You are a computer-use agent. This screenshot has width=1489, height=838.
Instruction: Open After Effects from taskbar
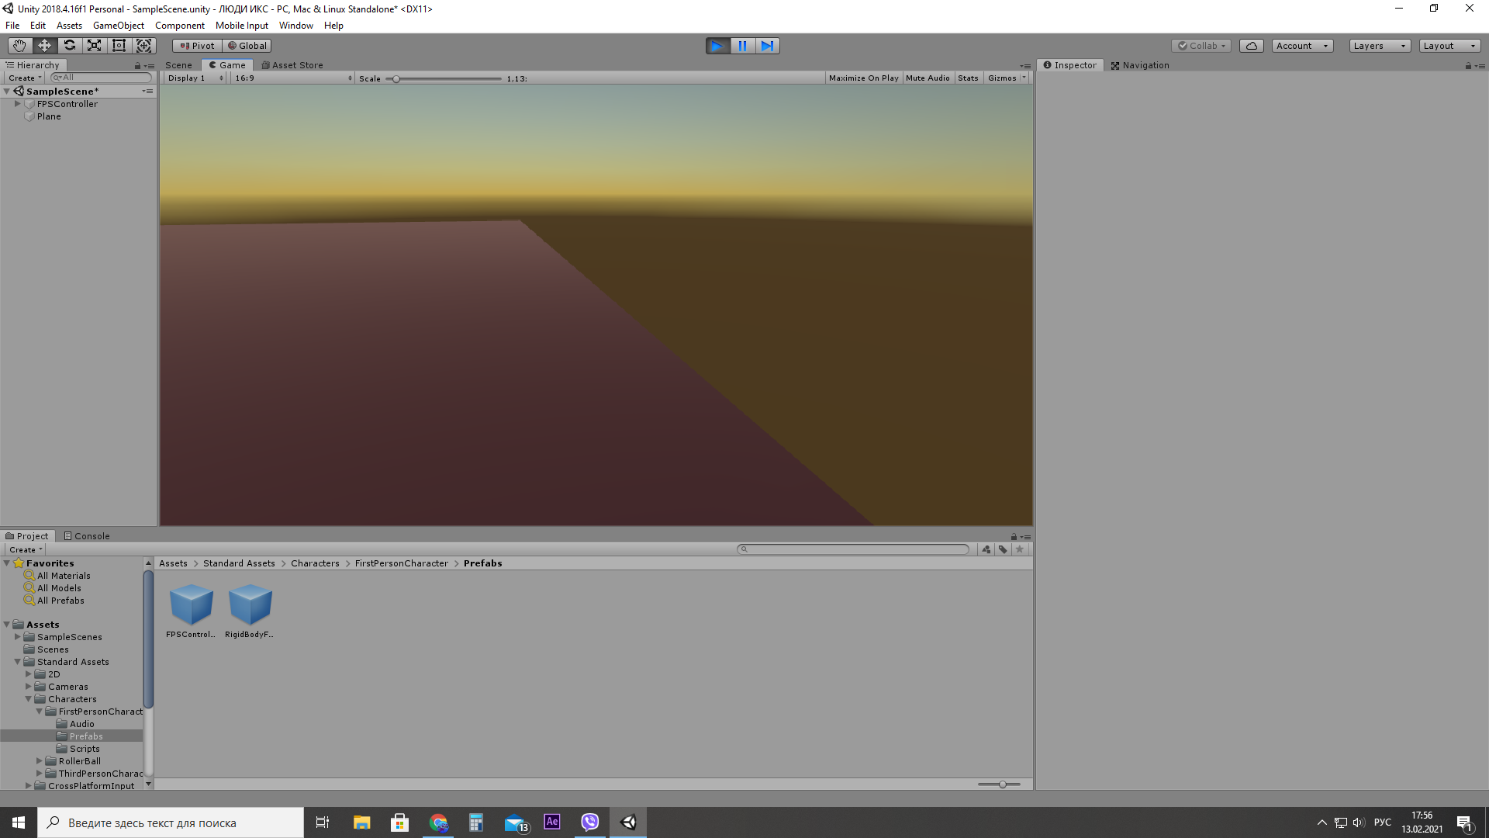[552, 822]
